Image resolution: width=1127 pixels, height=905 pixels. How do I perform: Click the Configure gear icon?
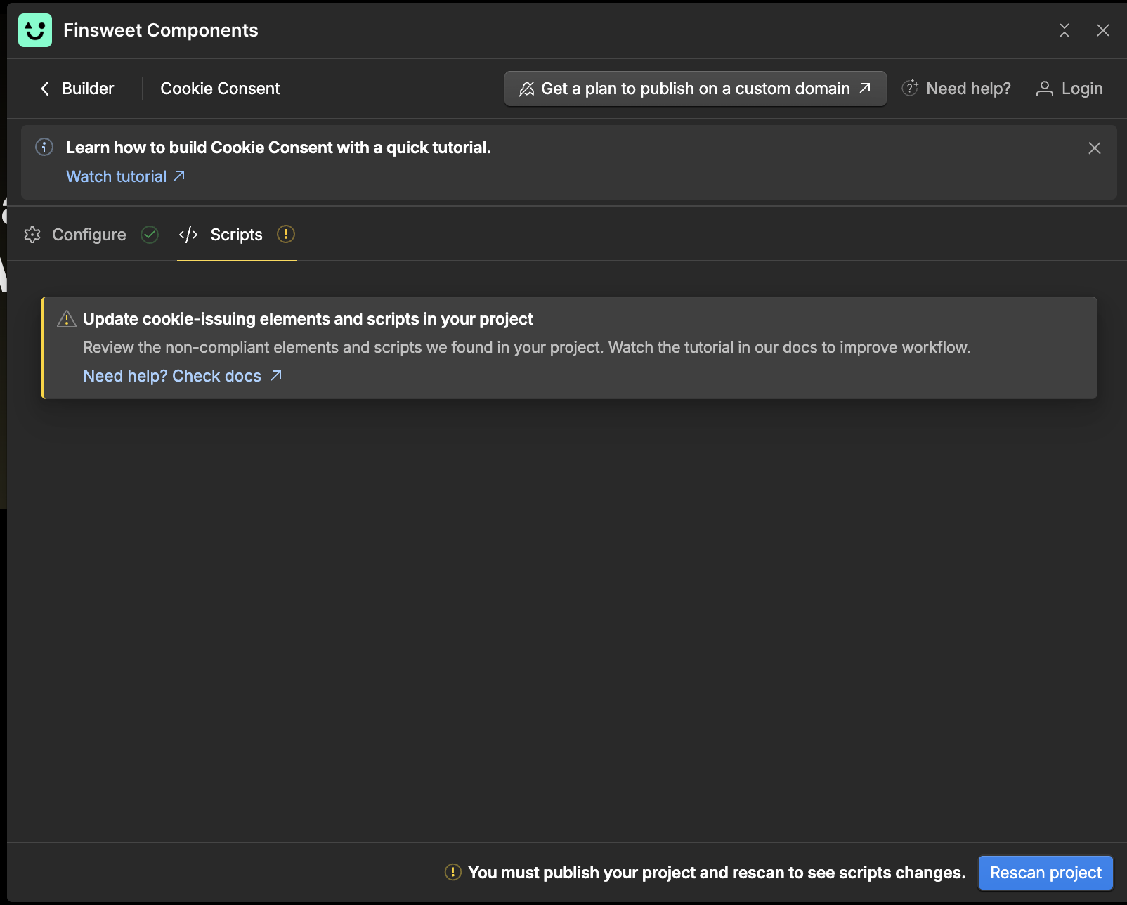coord(32,235)
